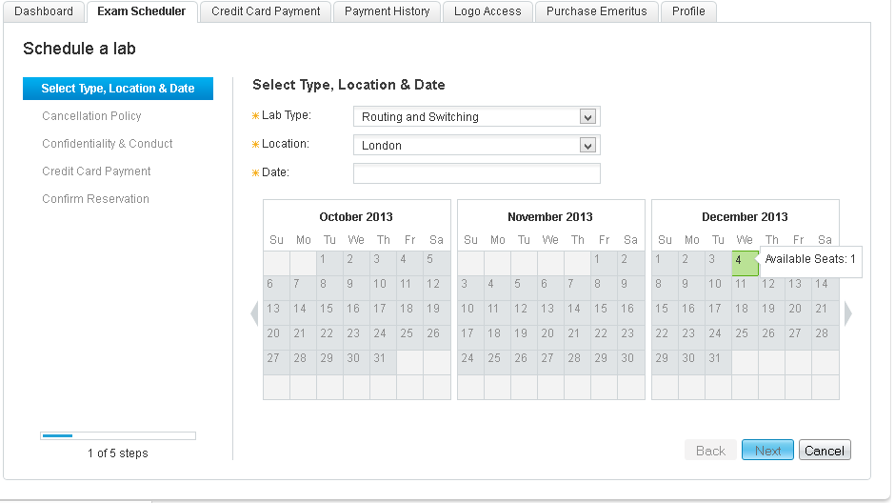Click Confirm Reservation step in sidebar
The height and width of the screenshot is (503, 895).
coord(95,199)
